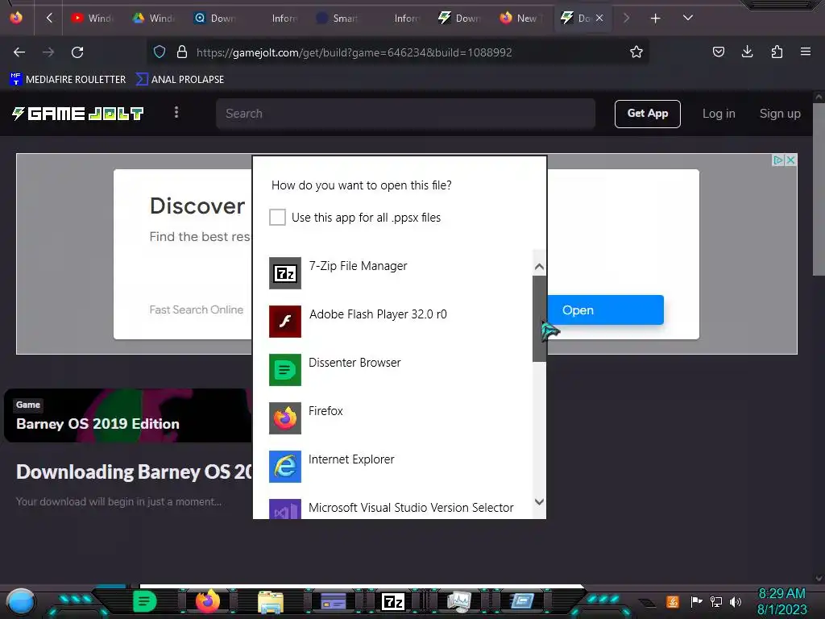Image resolution: width=825 pixels, height=619 pixels.
Task: Open the extensions puzzle icon
Action: (777, 52)
